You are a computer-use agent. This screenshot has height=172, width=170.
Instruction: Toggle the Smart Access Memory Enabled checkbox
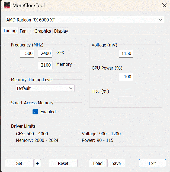(35, 112)
